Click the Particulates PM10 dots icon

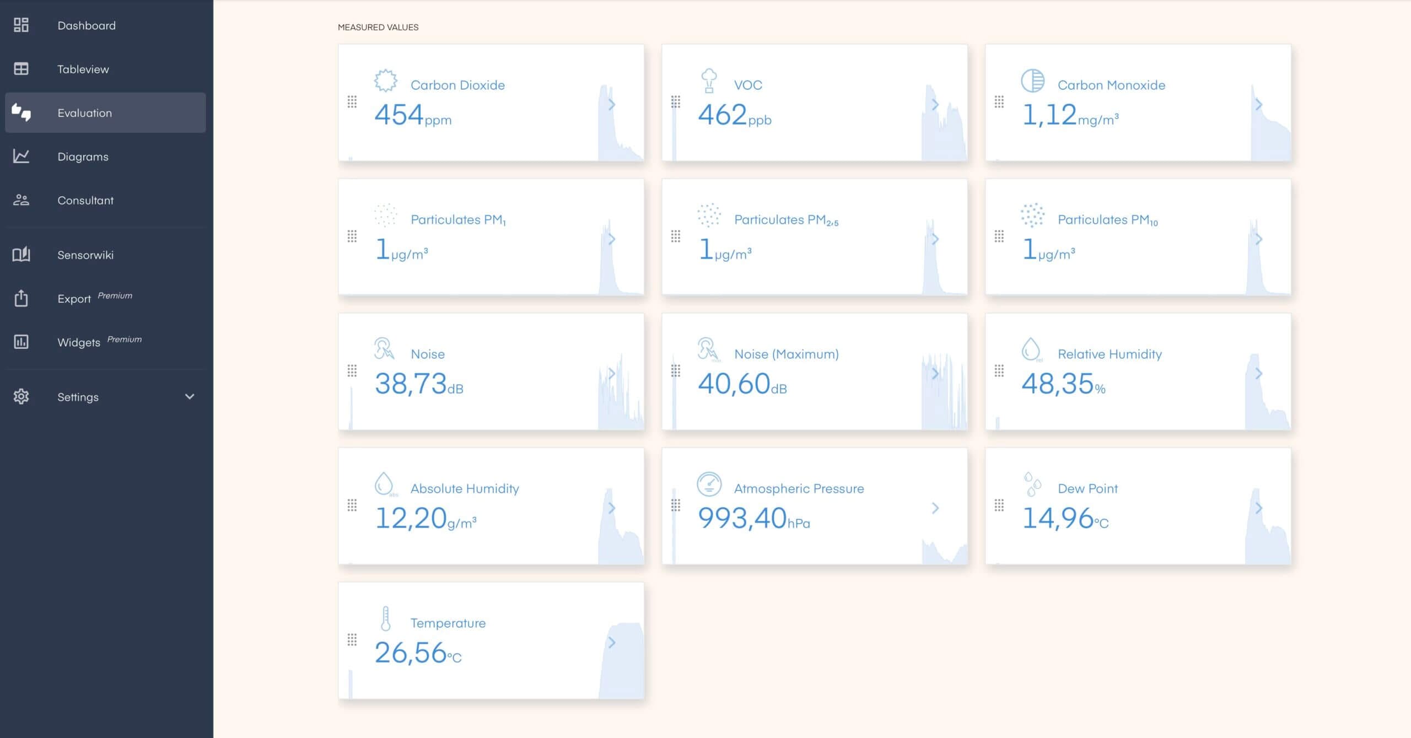[x=1032, y=215]
